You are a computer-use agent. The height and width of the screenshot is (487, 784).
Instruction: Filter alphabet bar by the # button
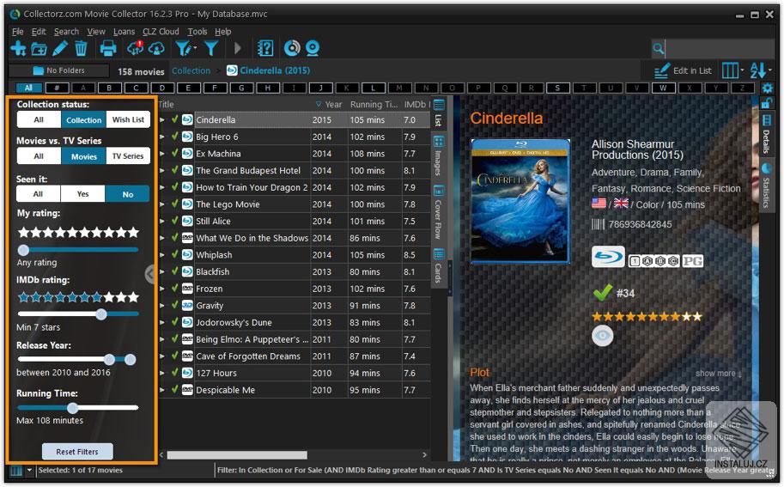tap(57, 88)
